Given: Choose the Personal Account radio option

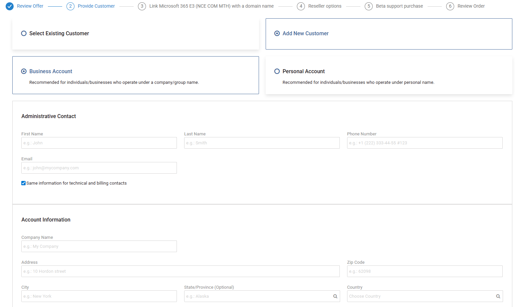Looking at the screenshot, I should click(277, 72).
